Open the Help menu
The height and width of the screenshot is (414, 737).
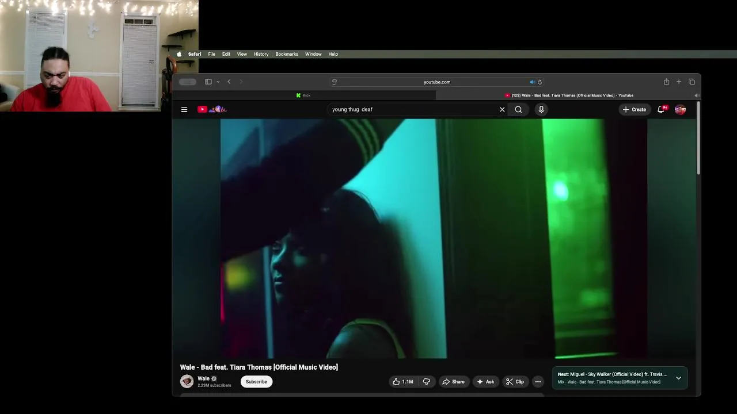pos(333,54)
